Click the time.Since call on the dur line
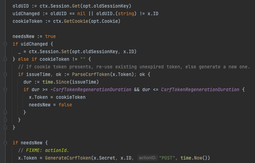This screenshot has width=255, height=163. (56, 82)
